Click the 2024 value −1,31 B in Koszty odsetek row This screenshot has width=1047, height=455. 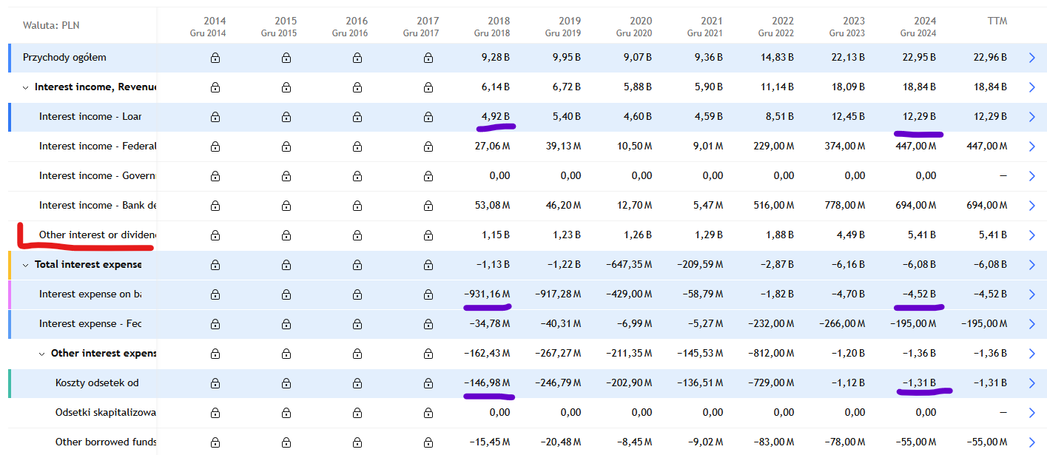tap(921, 383)
